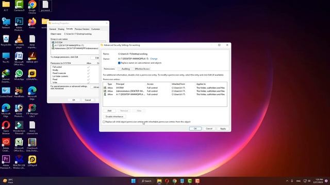Screen dimensions: 330x185
Task: Select the Administrators permission entry row
Action: pyautogui.click(x=165, y=91)
